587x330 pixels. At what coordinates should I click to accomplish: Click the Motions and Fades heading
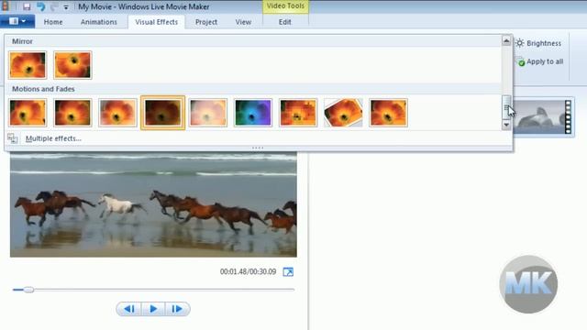[x=43, y=89]
